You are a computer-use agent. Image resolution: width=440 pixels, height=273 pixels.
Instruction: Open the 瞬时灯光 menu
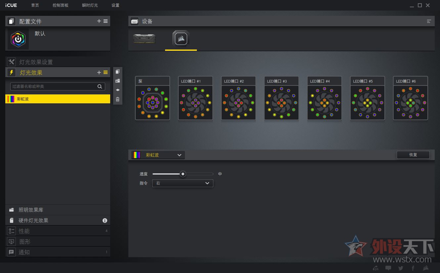click(90, 5)
